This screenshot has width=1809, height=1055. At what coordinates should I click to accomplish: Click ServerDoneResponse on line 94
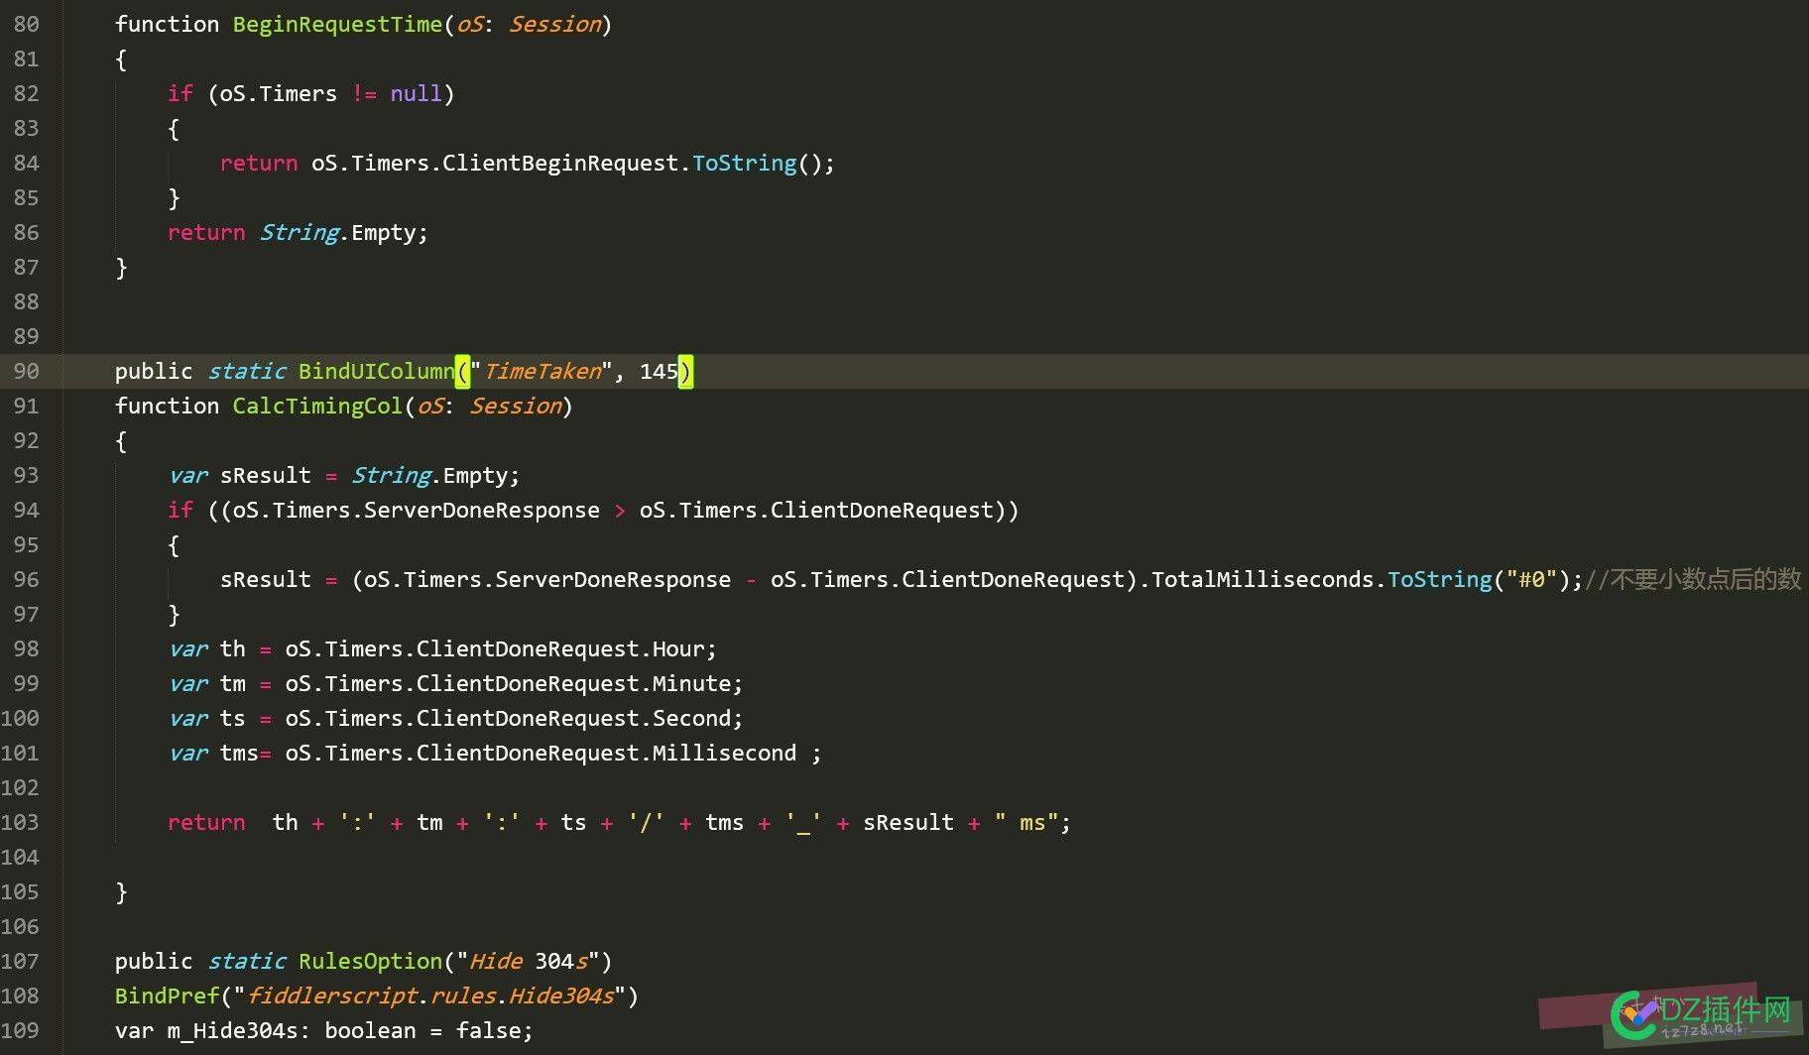point(481,510)
